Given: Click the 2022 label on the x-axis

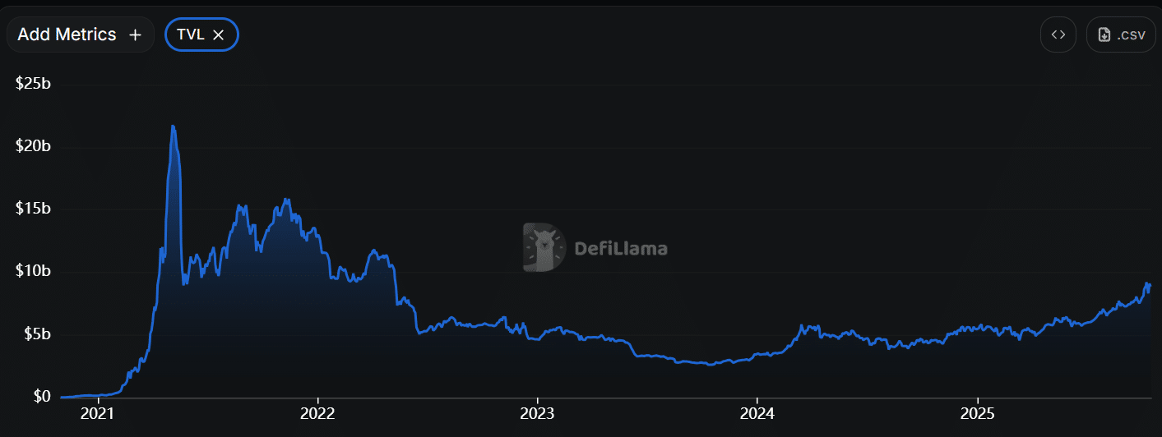Looking at the screenshot, I should [317, 412].
